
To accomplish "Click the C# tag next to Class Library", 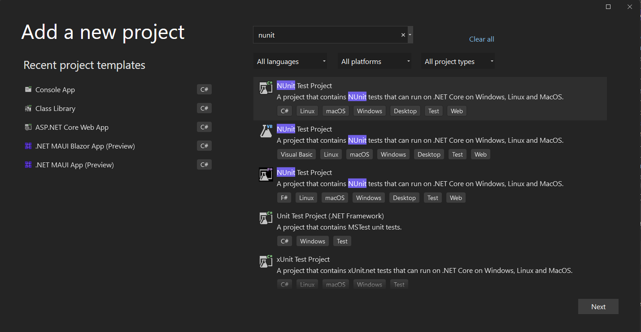I will point(204,108).
